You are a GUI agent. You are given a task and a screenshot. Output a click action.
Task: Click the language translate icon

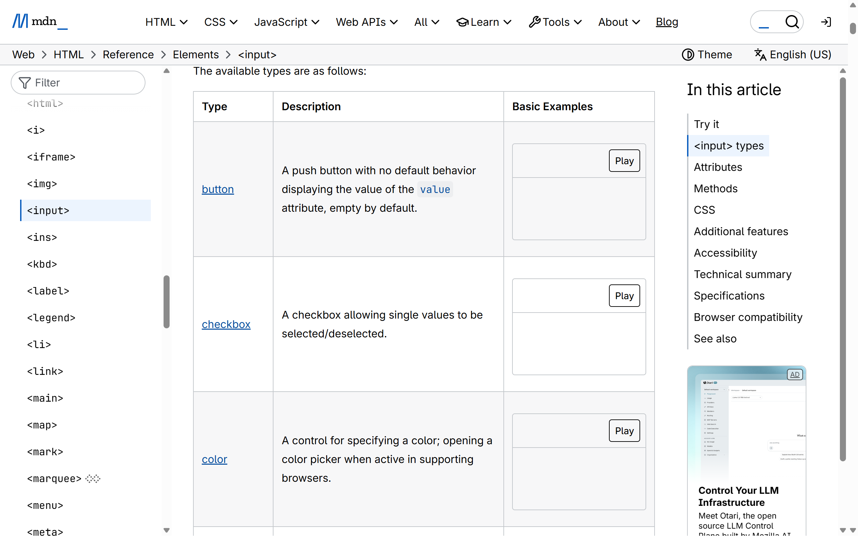pyautogui.click(x=760, y=55)
